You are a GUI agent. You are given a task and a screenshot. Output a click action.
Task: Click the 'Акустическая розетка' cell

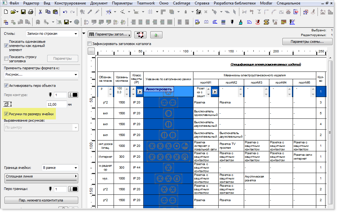click(257, 178)
